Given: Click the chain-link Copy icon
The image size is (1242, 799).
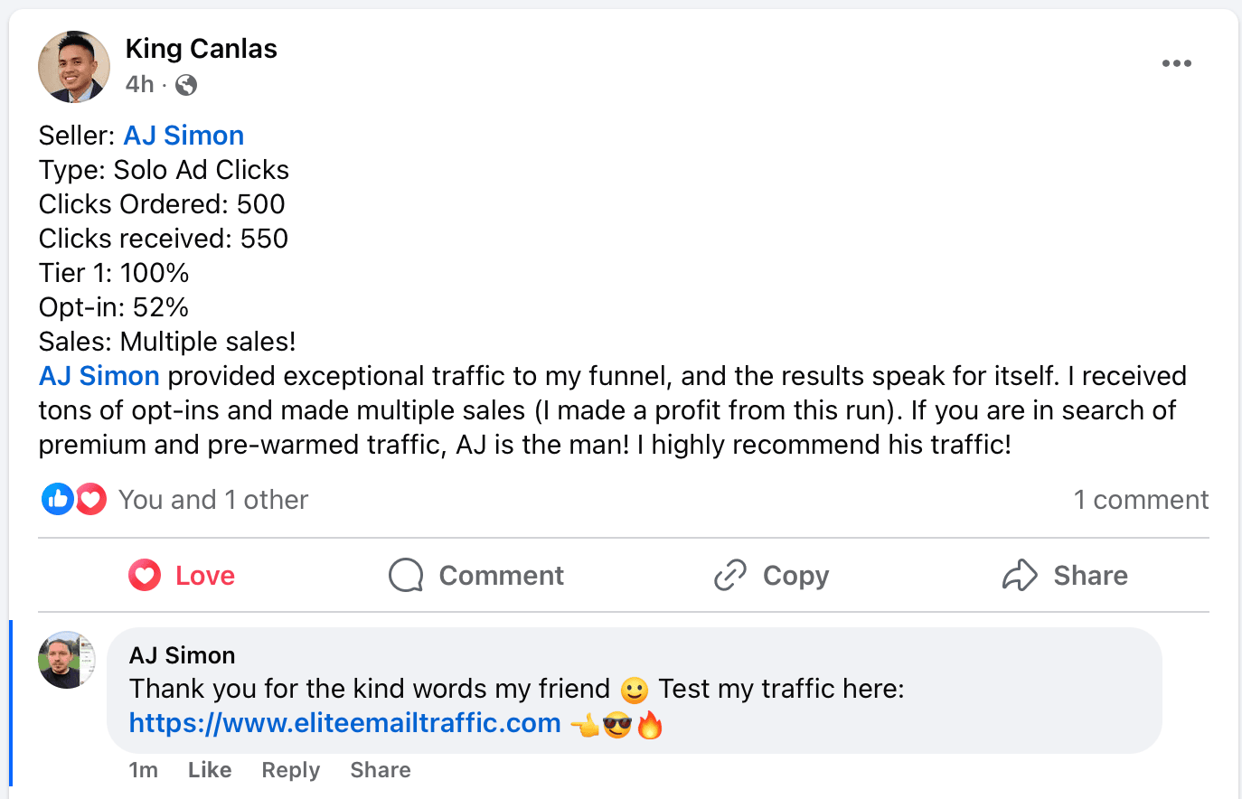Looking at the screenshot, I should 730,575.
